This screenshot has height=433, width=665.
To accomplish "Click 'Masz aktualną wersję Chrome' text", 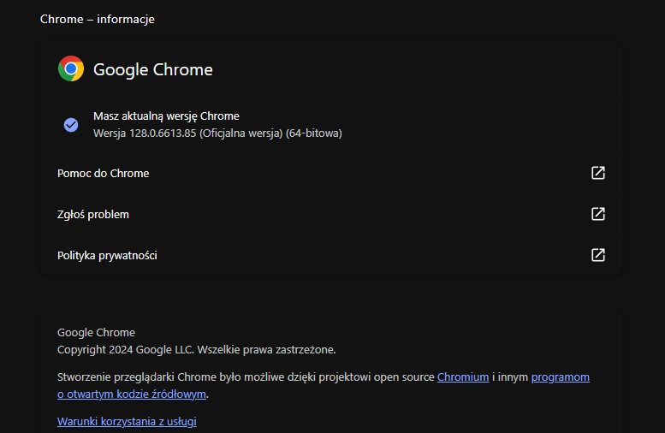I will (166, 116).
